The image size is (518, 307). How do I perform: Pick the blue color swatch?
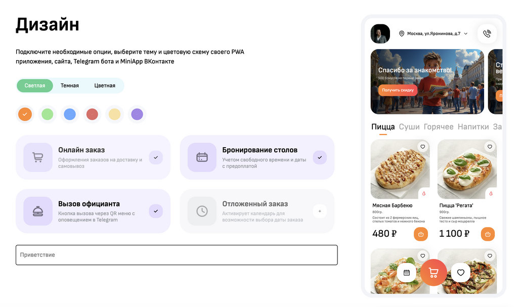[x=70, y=114]
